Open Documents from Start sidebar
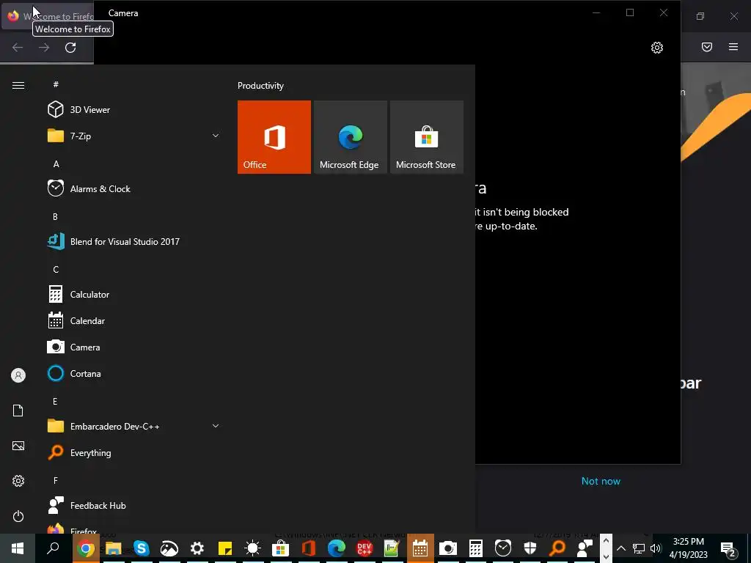 coord(18,411)
